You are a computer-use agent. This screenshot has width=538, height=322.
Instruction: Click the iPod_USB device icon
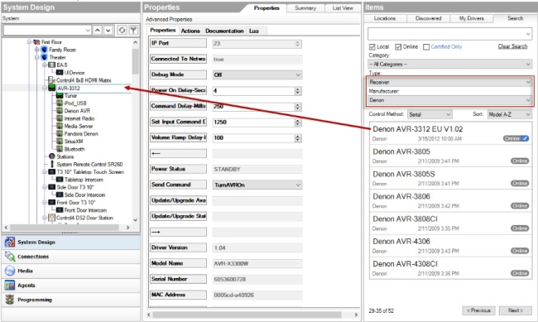click(x=60, y=103)
